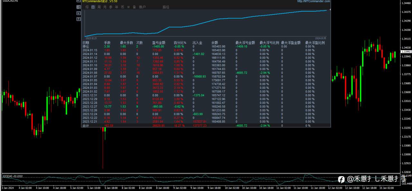Select the 2024.01.05 date row
The height and width of the screenshot is (191, 412).
click(90, 80)
